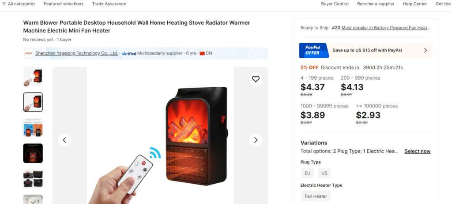Select the black fireplace heater thumbnail
This screenshot has height=204, width=452.
click(33, 153)
